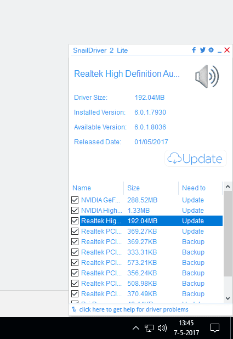The width and height of the screenshot is (233, 339).
Task: Toggle checkbox for Realtek PCI 369.27KB Backup row
Action: point(75,242)
